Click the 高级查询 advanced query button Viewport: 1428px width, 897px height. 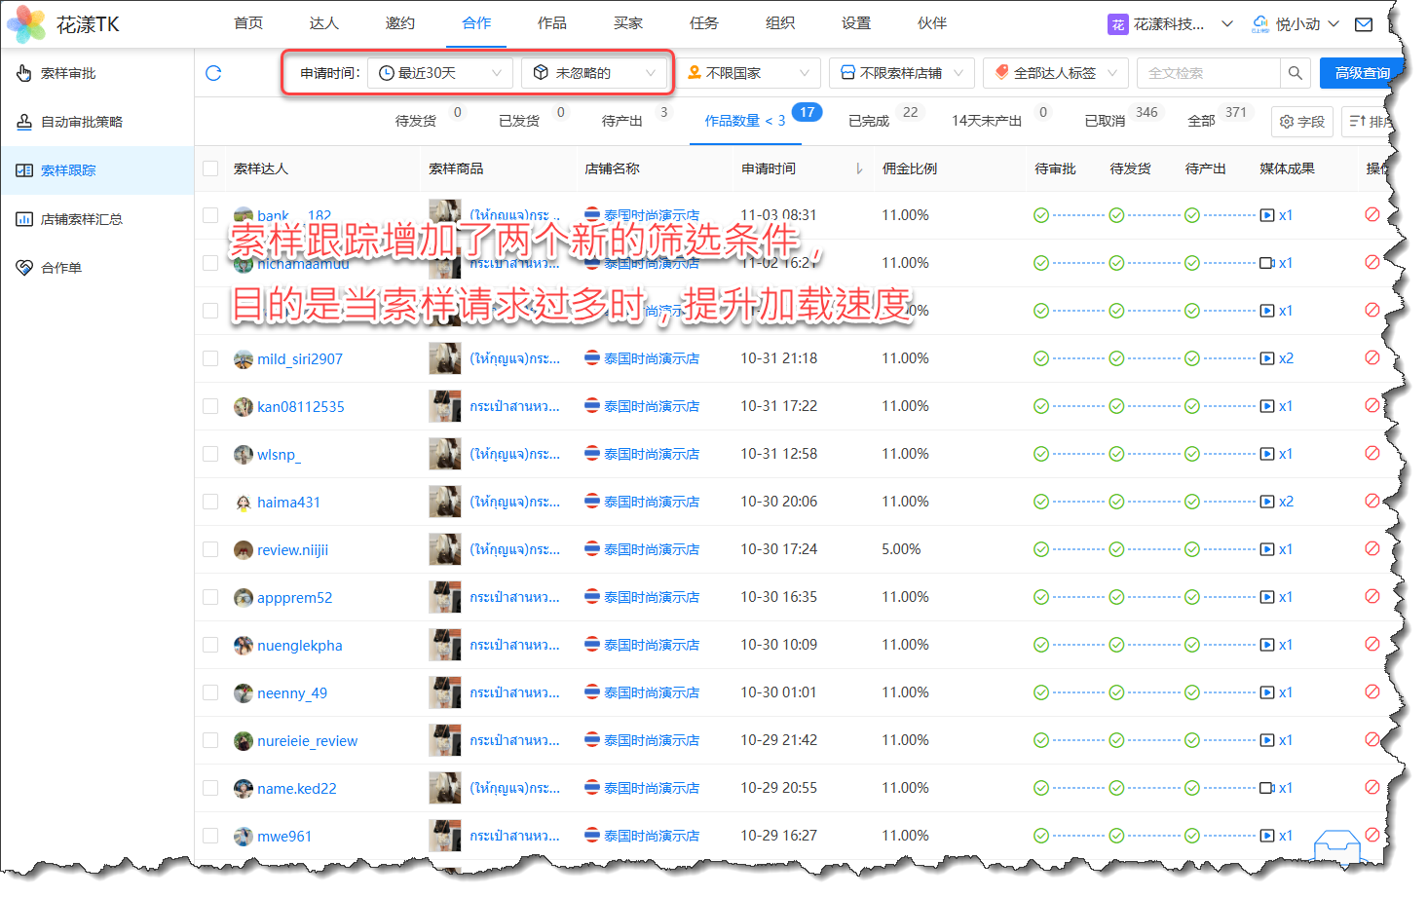(1361, 73)
